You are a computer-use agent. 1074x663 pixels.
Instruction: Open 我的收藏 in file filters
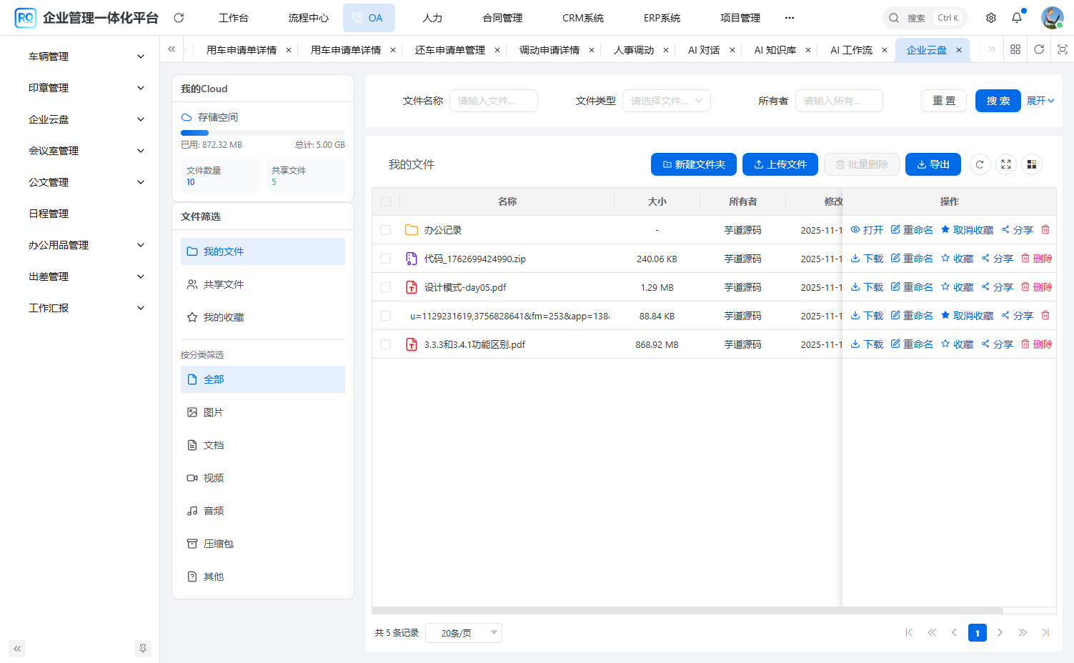pyautogui.click(x=223, y=316)
